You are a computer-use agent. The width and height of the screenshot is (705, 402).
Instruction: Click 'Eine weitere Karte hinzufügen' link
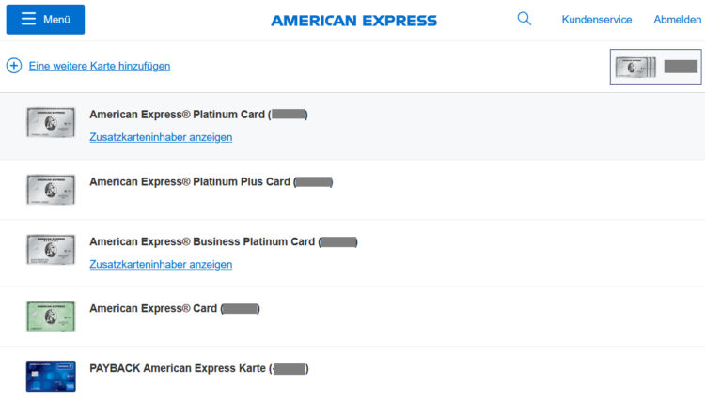[x=100, y=66]
